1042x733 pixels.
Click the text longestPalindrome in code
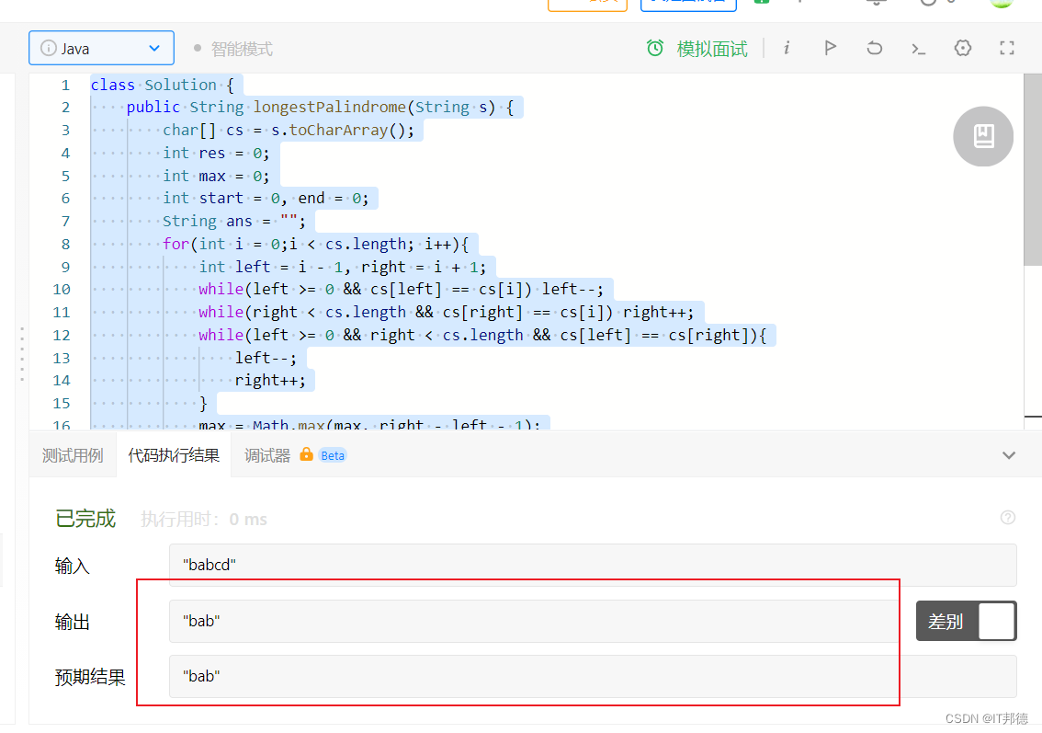[x=330, y=107]
